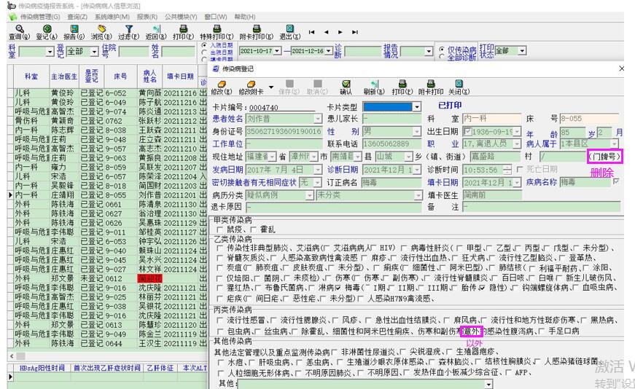Open 职业 dropdown showing 离退人员
Image resolution: width=635 pixels, height=389 pixels.
[517, 144]
